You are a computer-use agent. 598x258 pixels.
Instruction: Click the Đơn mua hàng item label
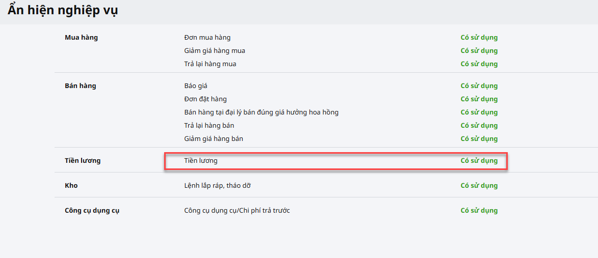pyautogui.click(x=207, y=38)
